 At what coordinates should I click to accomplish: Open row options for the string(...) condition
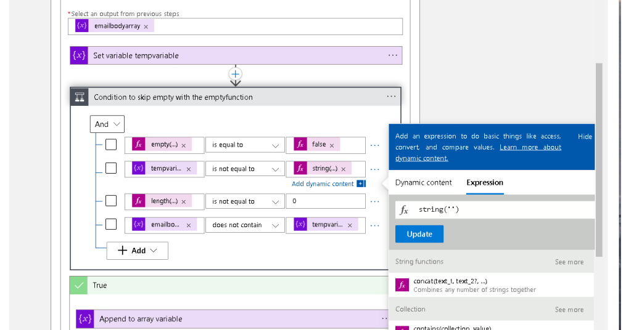374,169
